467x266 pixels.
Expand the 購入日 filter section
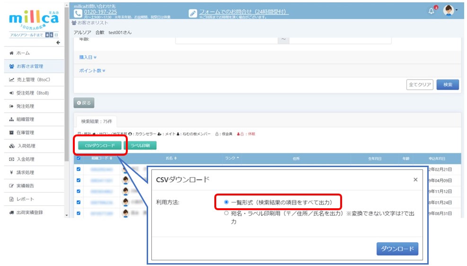tap(88, 57)
